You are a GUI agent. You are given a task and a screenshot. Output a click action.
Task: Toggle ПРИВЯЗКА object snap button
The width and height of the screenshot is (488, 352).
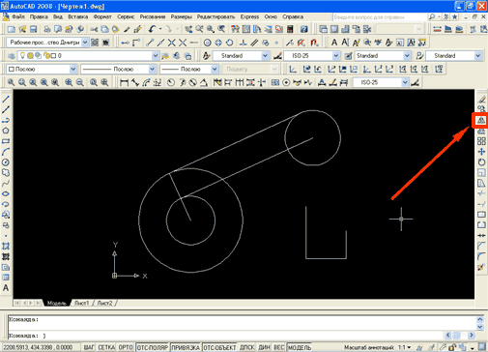click(x=186, y=347)
